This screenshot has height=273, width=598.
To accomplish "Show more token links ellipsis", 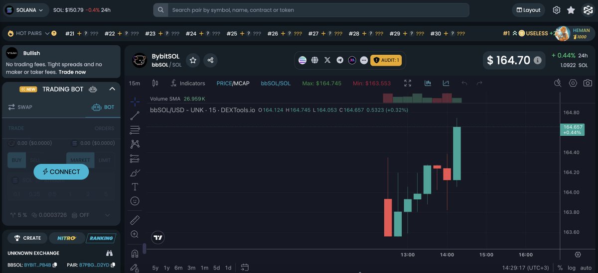I will click(364, 60).
